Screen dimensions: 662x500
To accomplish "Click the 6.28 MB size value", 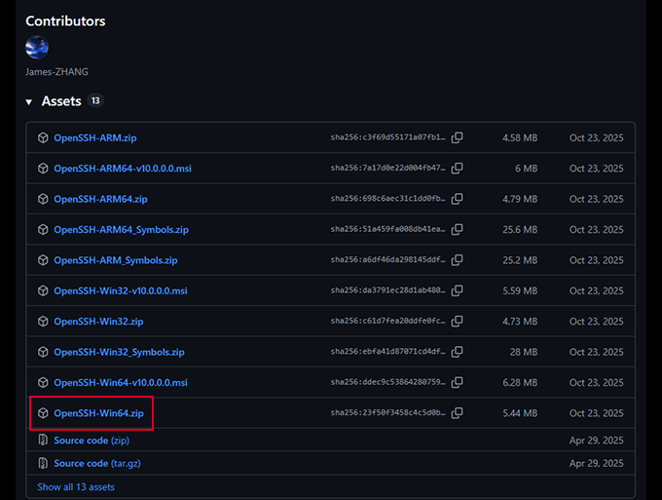I will tap(520, 382).
